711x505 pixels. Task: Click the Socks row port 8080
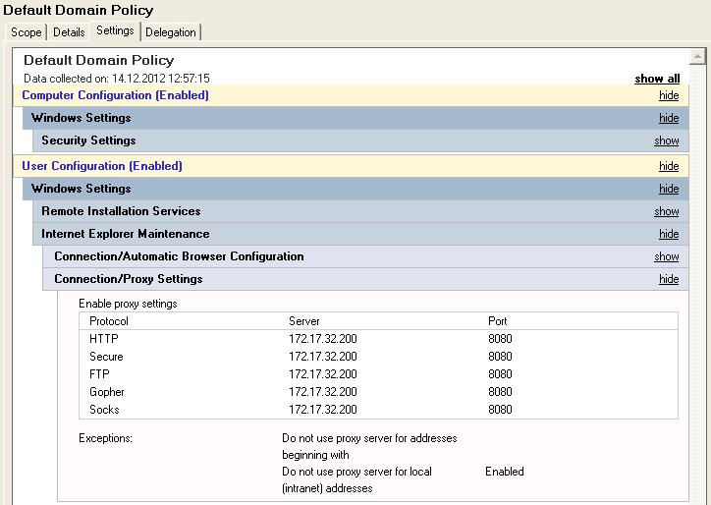click(500, 410)
